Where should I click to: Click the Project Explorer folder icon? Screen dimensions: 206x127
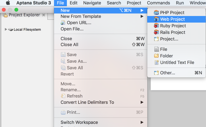(x=5, y=15)
